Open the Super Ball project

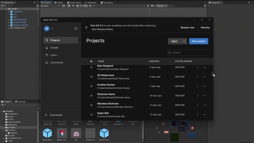click(103, 113)
